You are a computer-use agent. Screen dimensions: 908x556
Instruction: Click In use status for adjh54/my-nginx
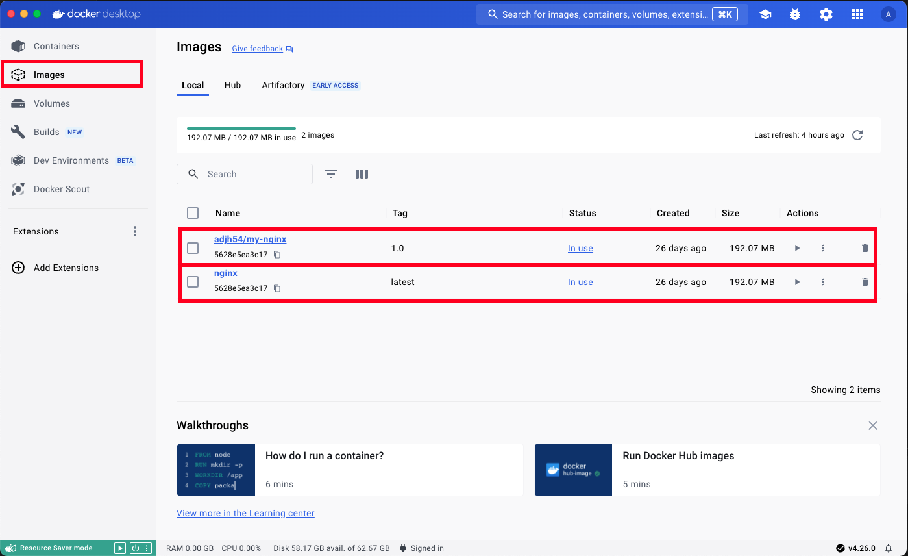click(x=580, y=248)
